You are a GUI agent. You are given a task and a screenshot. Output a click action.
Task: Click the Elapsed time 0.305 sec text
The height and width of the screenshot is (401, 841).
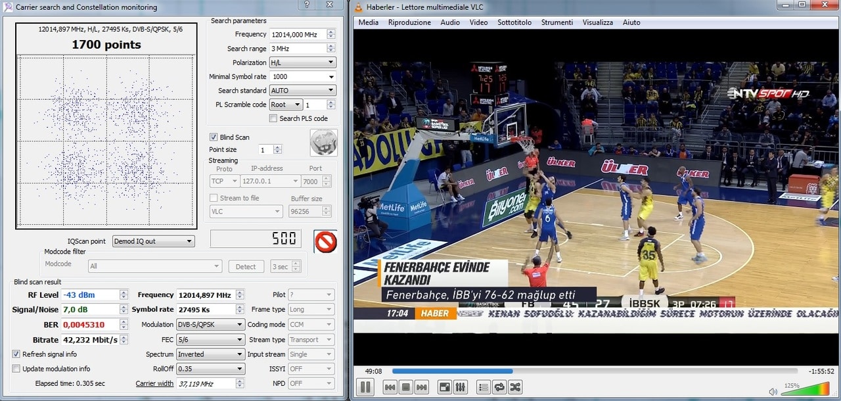point(70,383)
